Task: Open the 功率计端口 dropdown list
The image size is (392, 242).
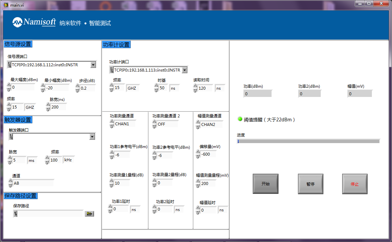Action: pos(185,70)
